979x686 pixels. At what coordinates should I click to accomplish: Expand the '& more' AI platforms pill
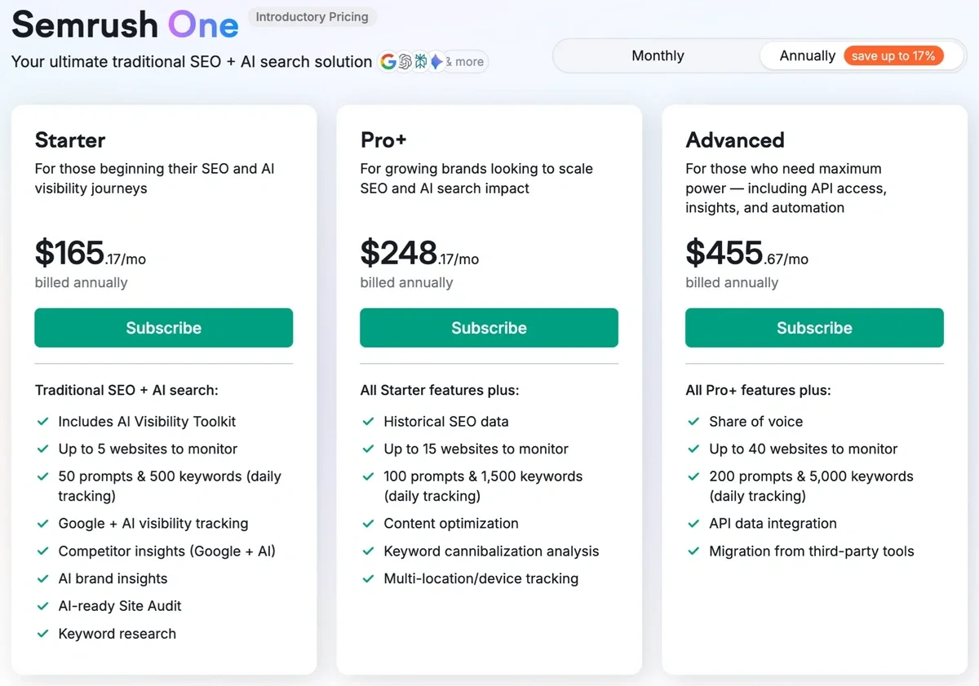point(467,62)
